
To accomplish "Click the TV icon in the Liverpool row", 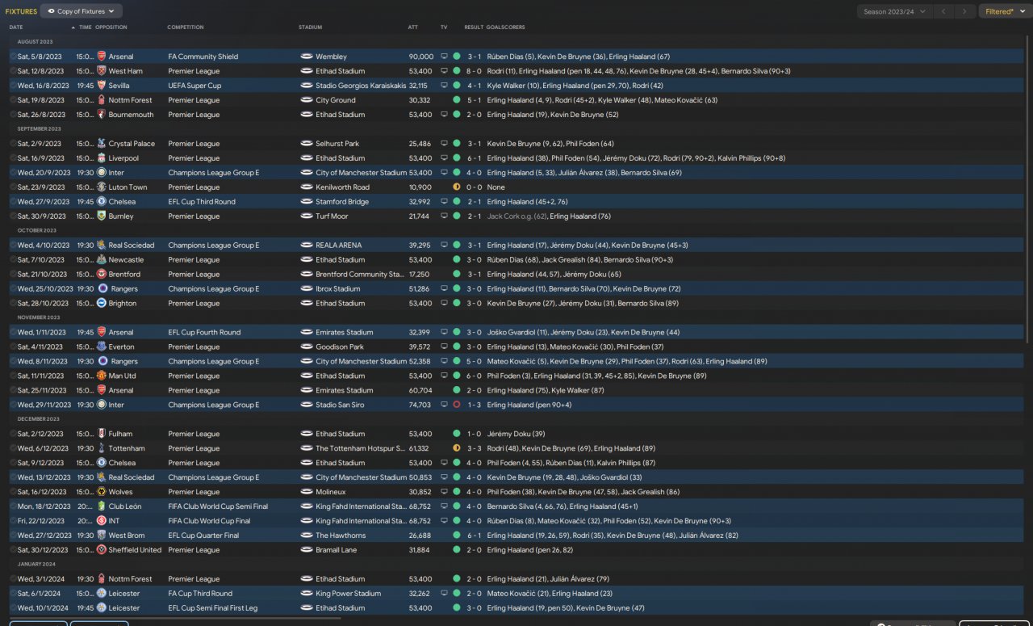I will pyautogui.click(x=444, y=158).
